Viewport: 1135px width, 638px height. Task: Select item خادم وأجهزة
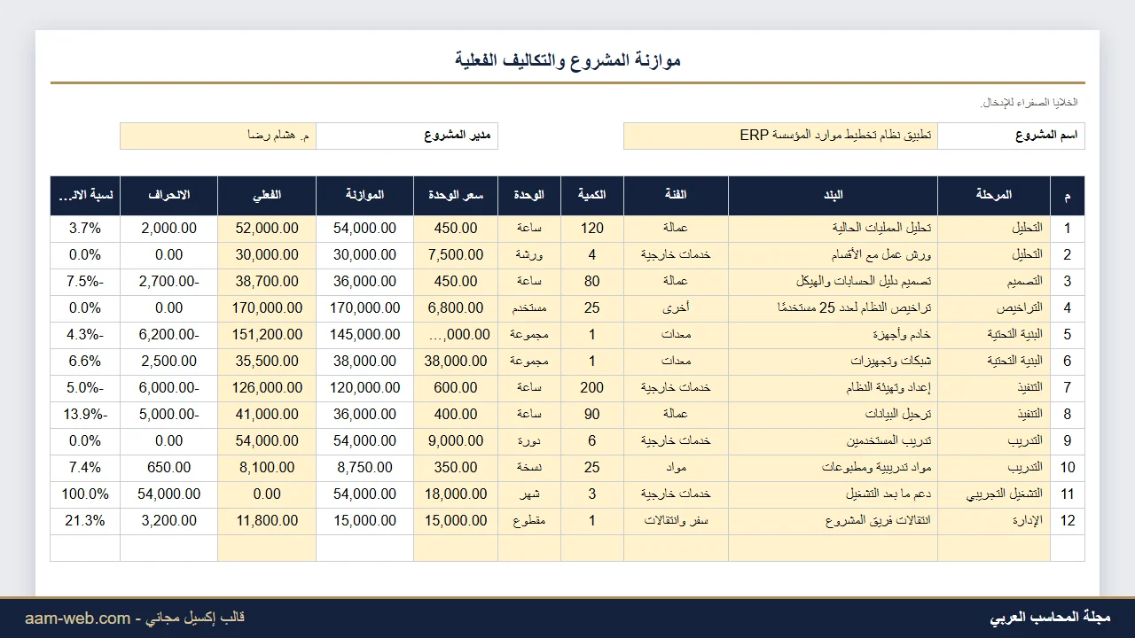[x=833, y=335]
